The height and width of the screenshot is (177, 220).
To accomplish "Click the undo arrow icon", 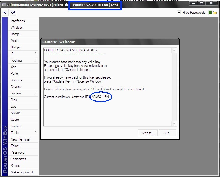I will [x=5, y=13].
